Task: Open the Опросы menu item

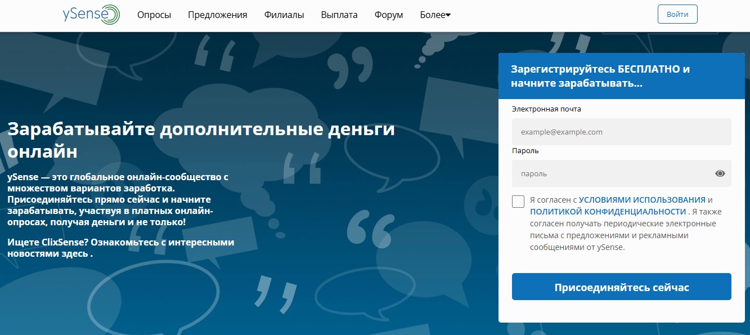Action: click(x=154, y=15)
